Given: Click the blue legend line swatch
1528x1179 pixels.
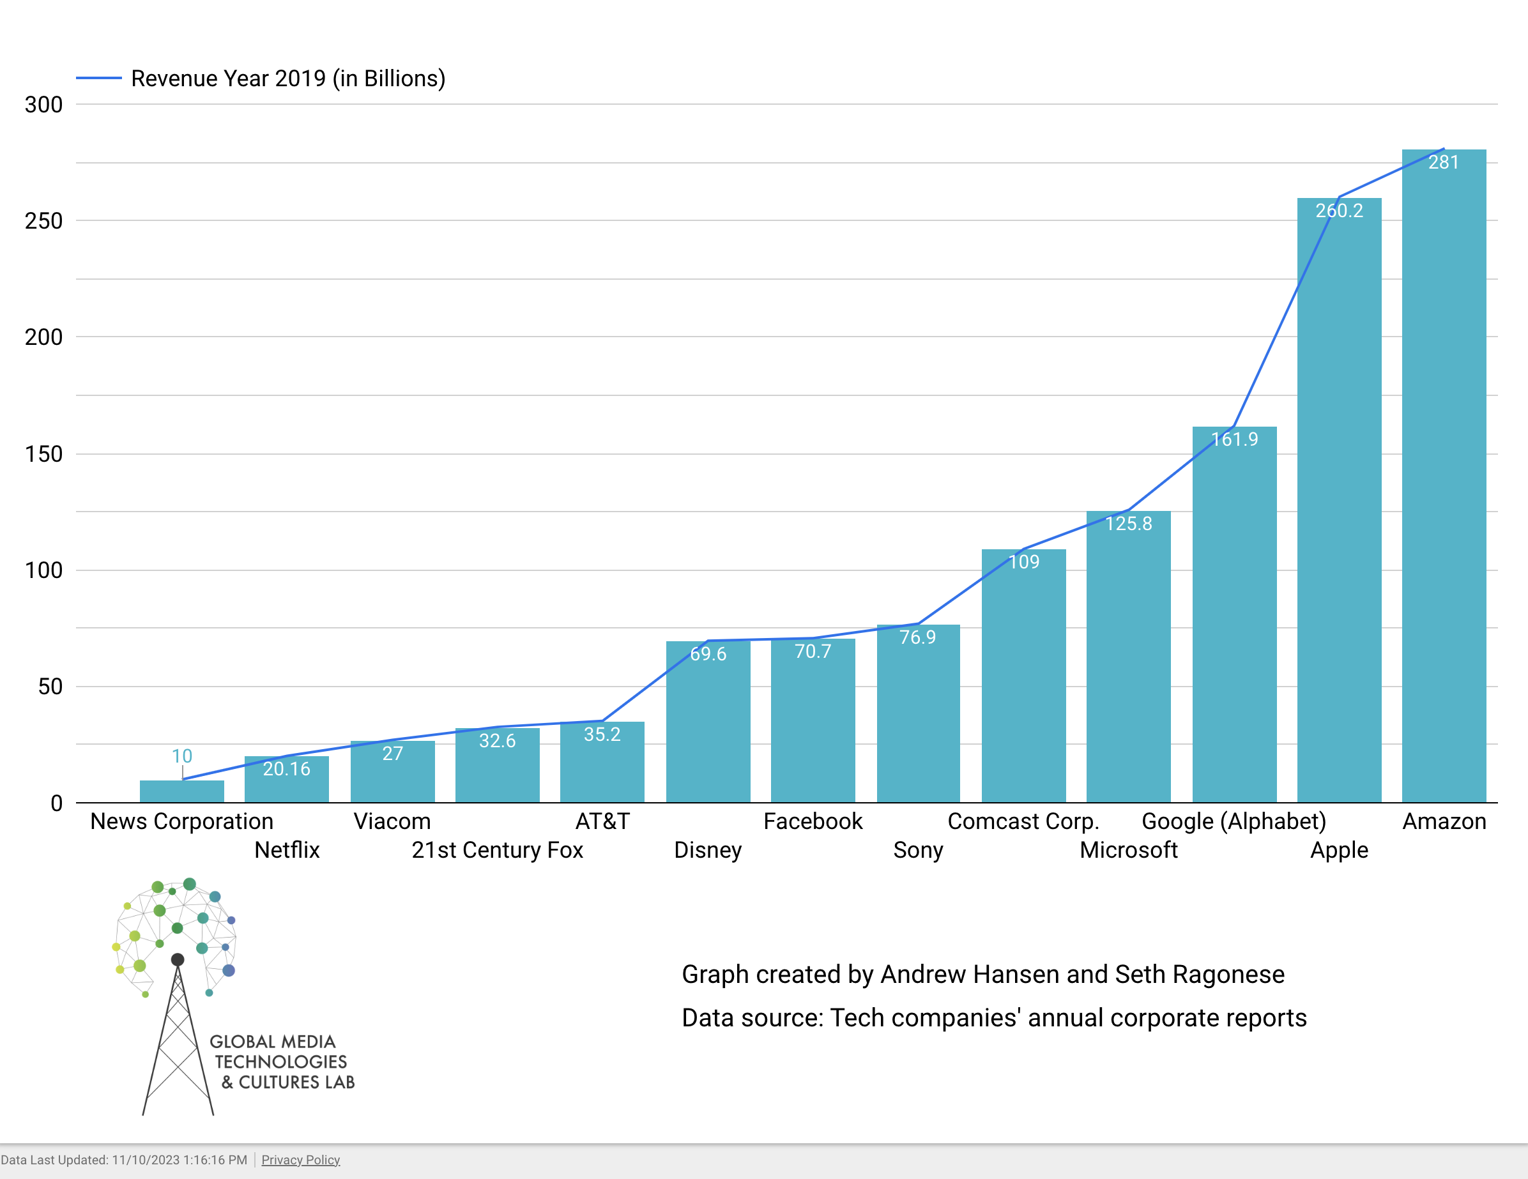Looking at the screenshot, I should pos(98,79).
